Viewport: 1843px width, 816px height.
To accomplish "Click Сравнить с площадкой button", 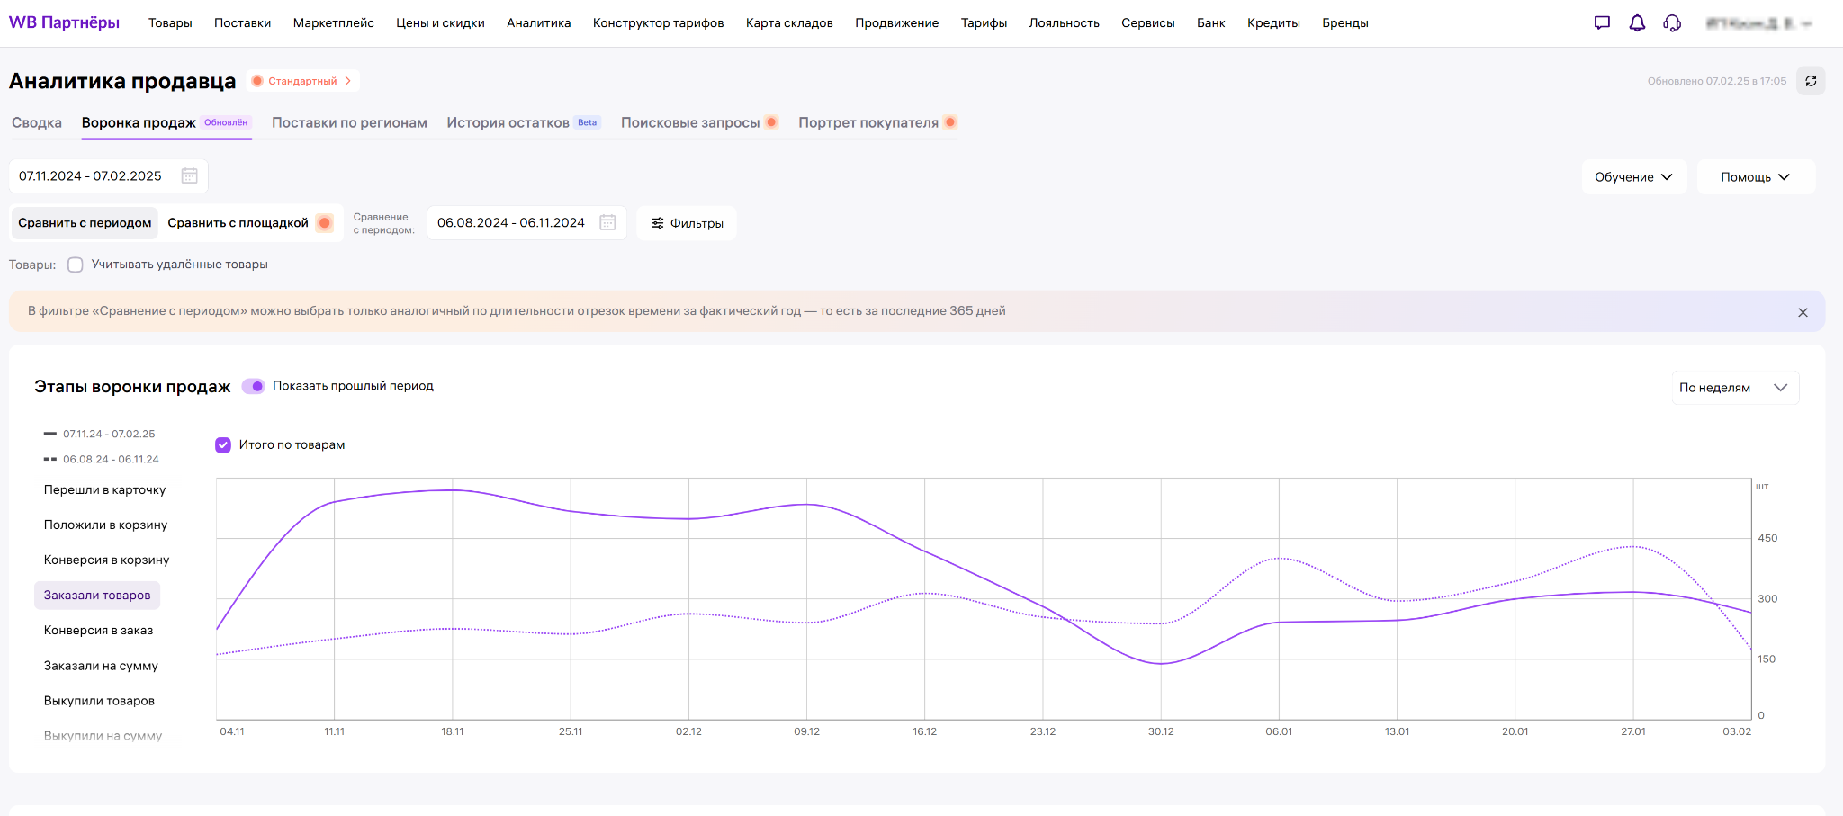I will 238,223.
